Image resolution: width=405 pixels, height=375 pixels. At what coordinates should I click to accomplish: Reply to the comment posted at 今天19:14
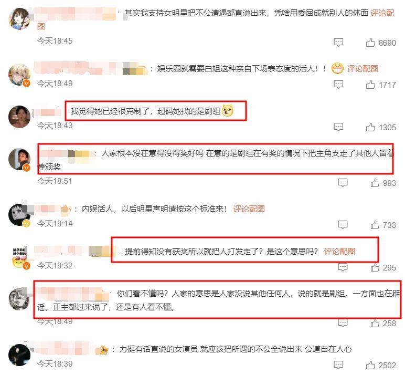tap(343, 225)
